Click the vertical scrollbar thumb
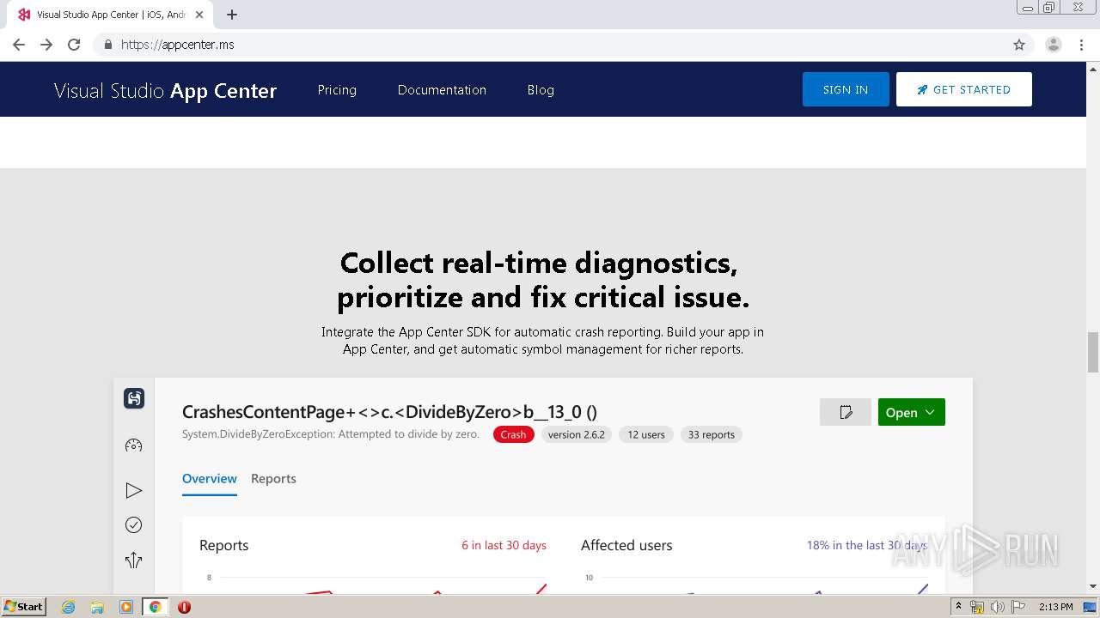Image resolution: width=1100 pixels, height=618 pixels. 1093,352
